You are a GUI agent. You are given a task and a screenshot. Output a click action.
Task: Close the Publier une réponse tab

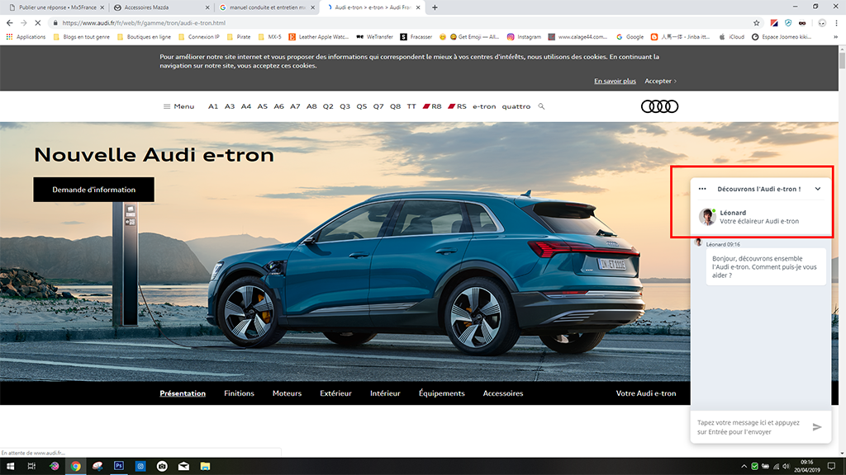point(102,7)
